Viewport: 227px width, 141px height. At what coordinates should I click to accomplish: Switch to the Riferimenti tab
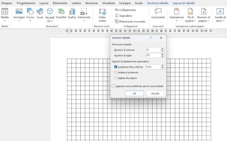[60, 3]
